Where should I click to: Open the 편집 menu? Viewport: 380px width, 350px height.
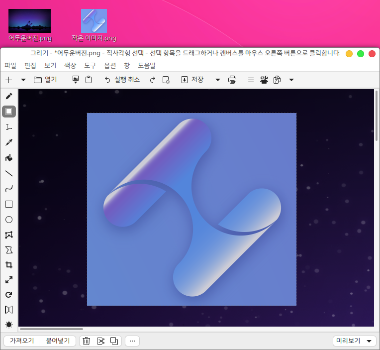tap(30, 65)
